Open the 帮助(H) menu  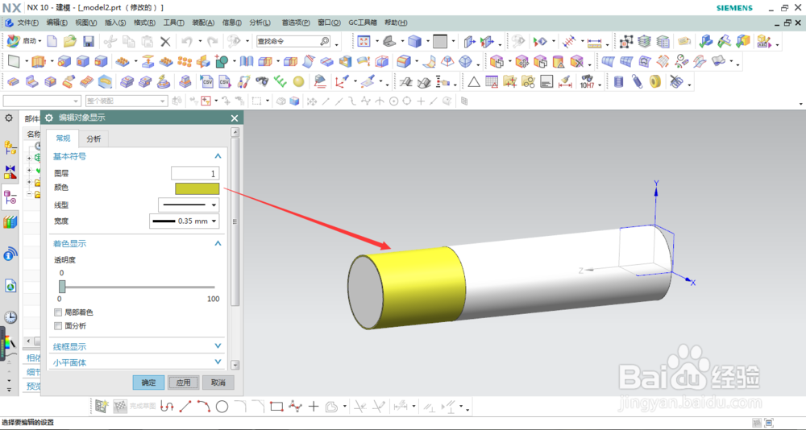pyautogui.click(x=396, y=23)
